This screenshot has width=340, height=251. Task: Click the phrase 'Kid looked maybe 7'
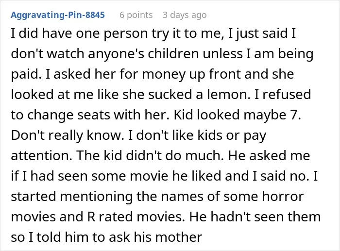pos(237,115)
